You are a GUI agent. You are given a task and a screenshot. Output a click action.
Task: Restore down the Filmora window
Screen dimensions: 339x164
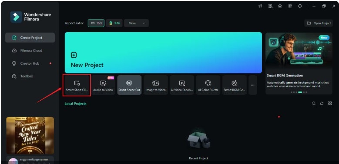click(324, 6)
